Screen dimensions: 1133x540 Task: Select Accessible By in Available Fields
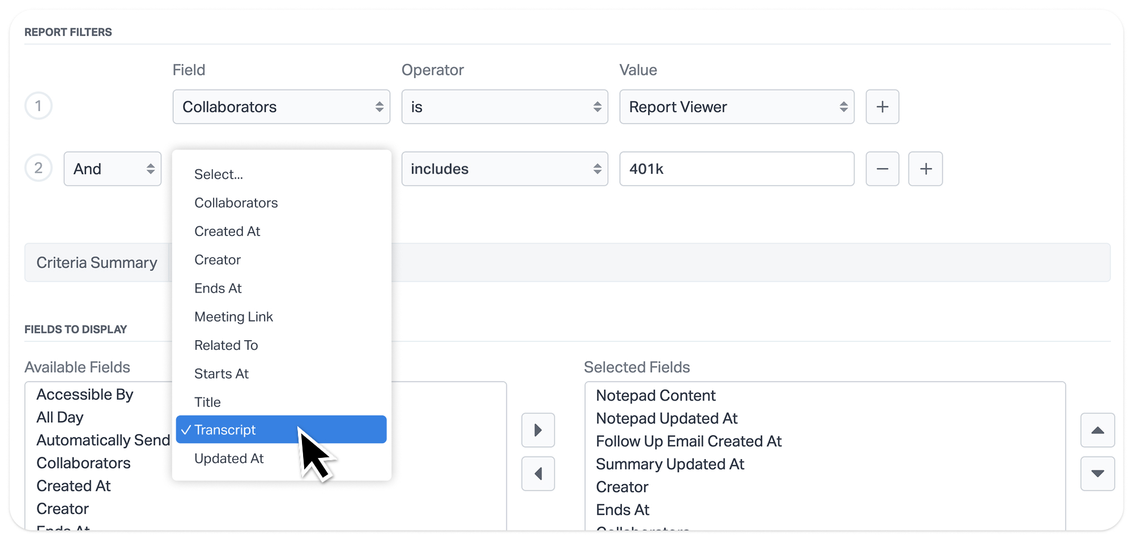tap(85, 395)
